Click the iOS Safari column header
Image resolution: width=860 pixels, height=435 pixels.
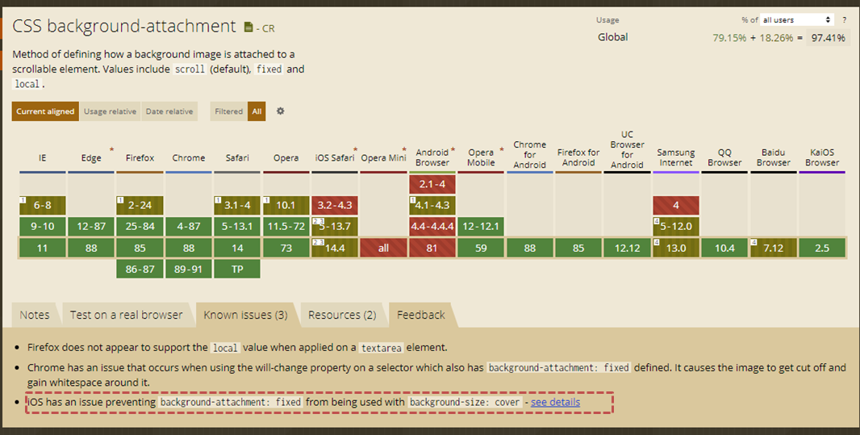click(x=335, y=158)
